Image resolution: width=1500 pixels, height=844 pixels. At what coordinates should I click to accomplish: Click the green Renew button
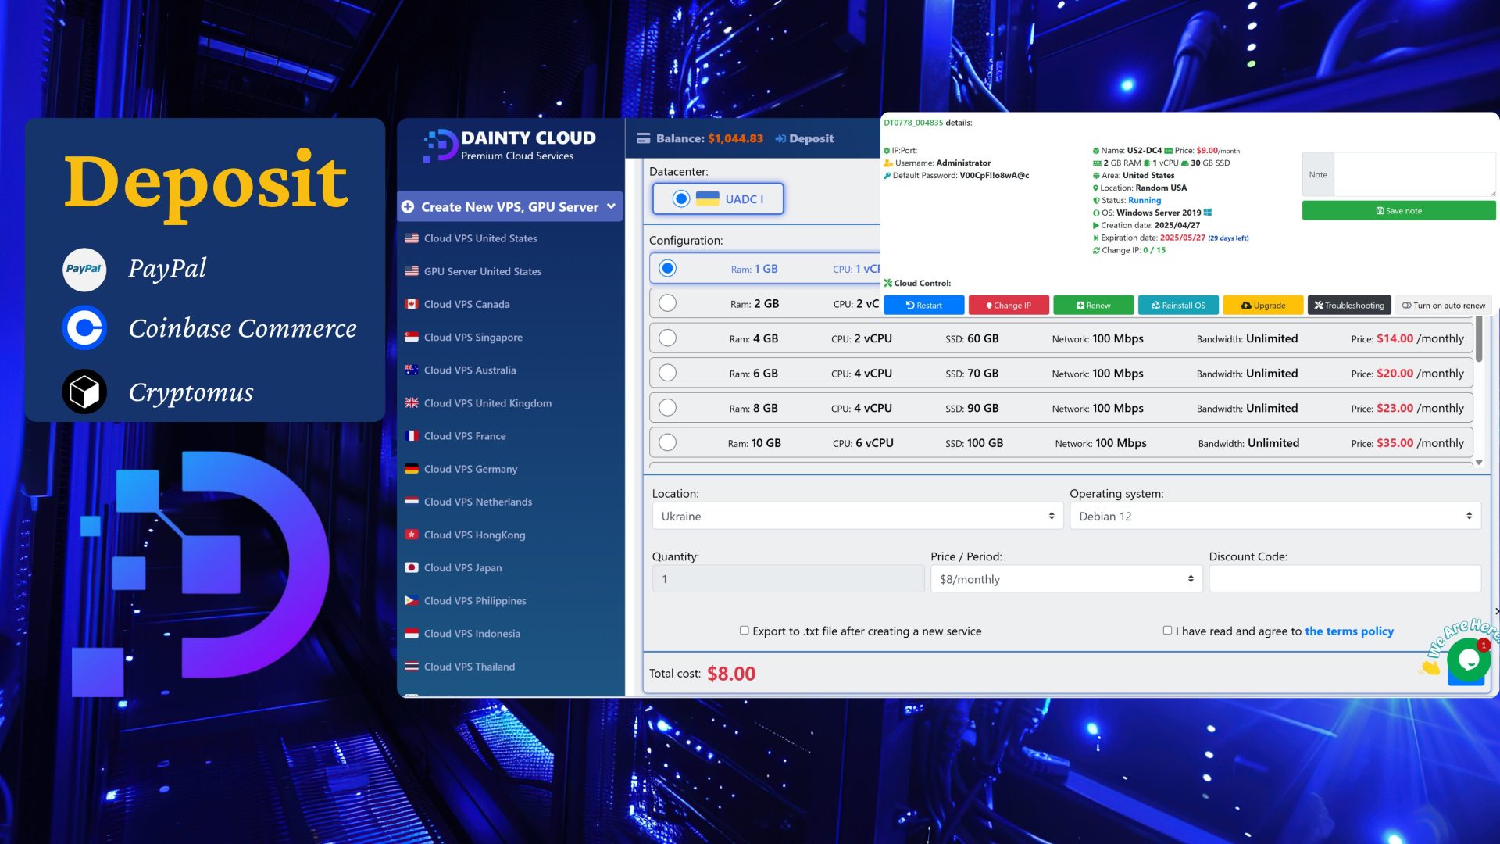pos(1094,306)
